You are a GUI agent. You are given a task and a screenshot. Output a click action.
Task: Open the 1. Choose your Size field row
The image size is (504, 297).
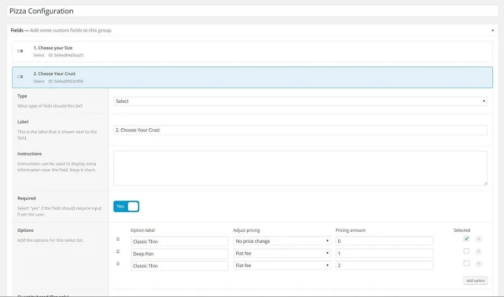[x=253, y=51]
